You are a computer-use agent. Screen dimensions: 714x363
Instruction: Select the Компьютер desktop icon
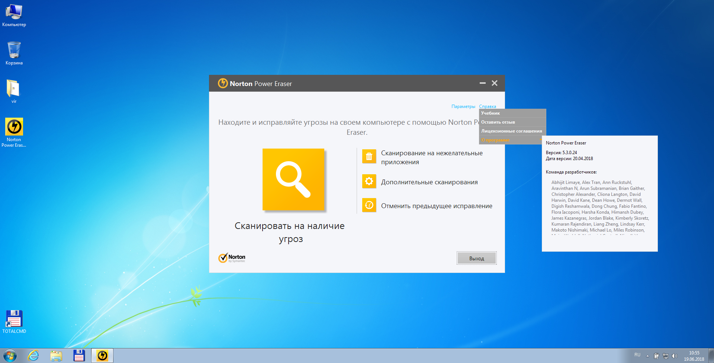[14, 16]
